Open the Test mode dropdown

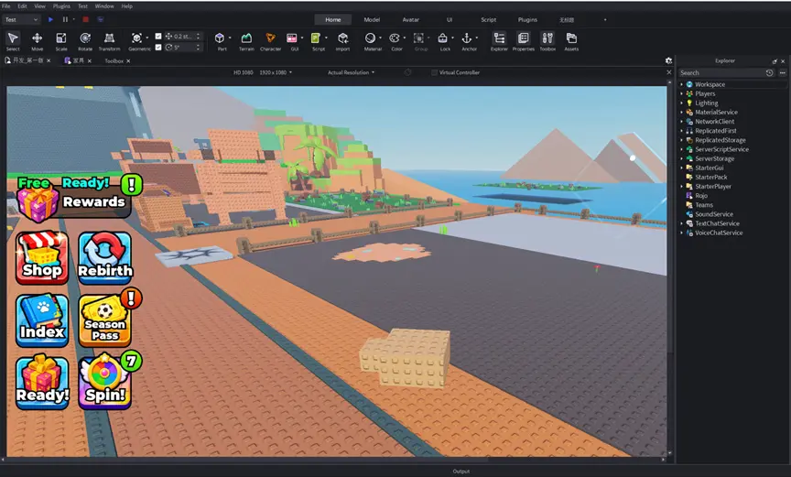click(21, 19)
